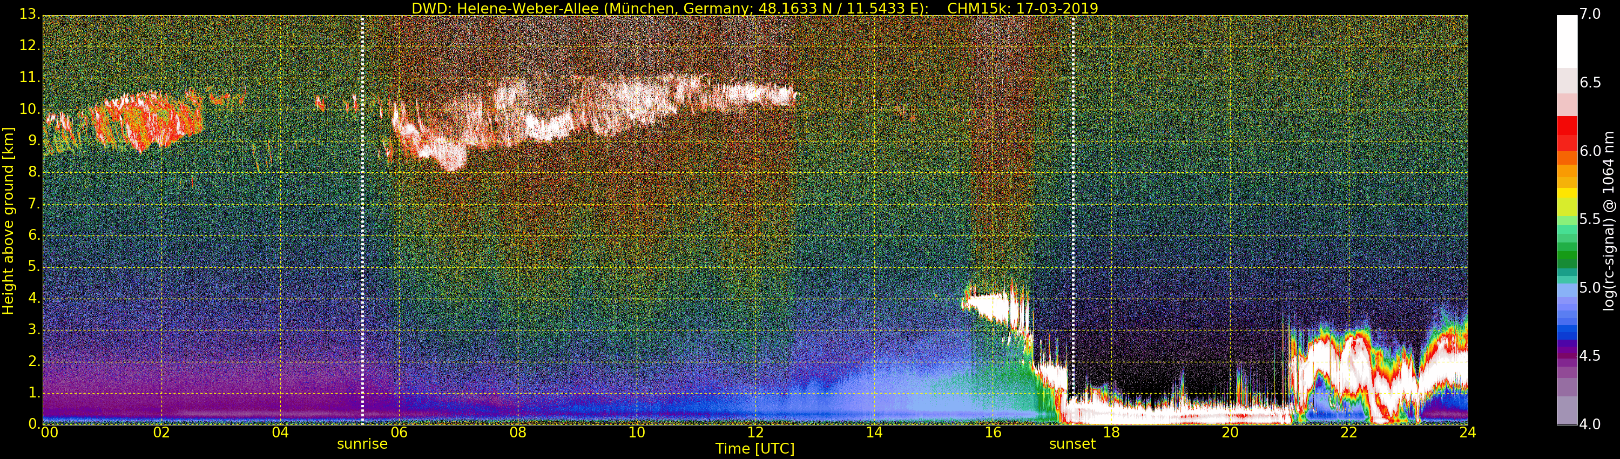Click the 10 km height axis label
Image resolution: width=1620 pixels, height=459 pixels.
28,110
